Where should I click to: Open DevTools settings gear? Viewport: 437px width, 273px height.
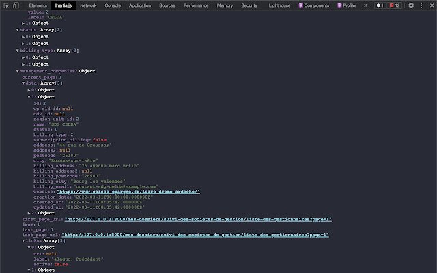pos(411,5)
